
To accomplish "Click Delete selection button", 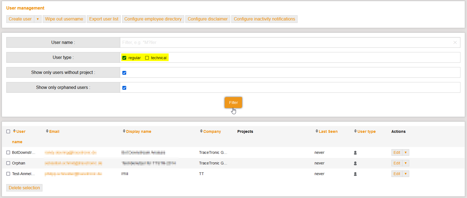I will click(x=24, y=188).
